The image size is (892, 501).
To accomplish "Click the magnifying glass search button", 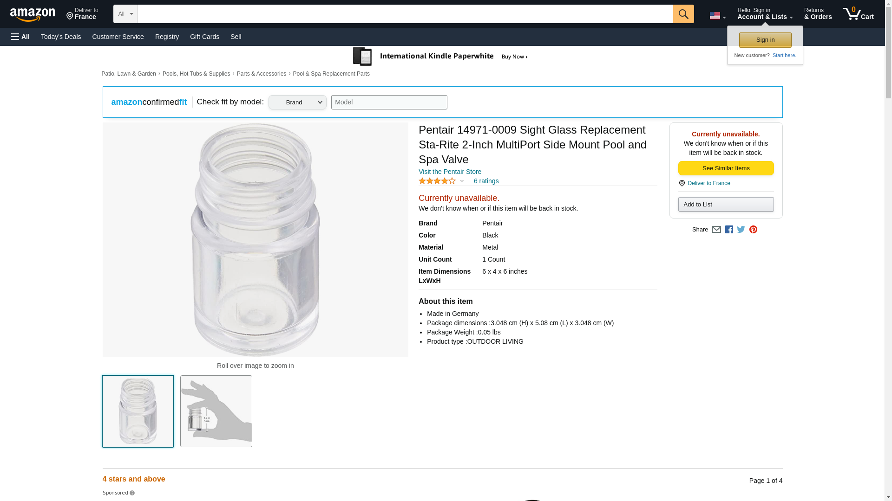I will point(683,14).
